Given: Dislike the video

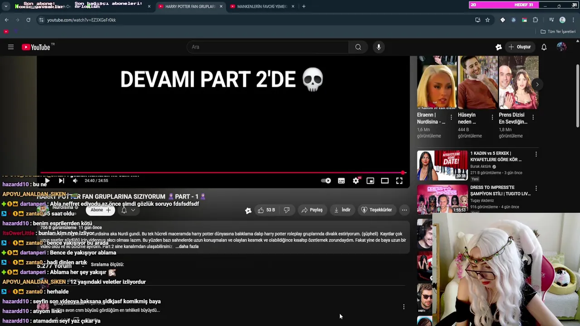Looking at the screenshot, I should point(286,210).
